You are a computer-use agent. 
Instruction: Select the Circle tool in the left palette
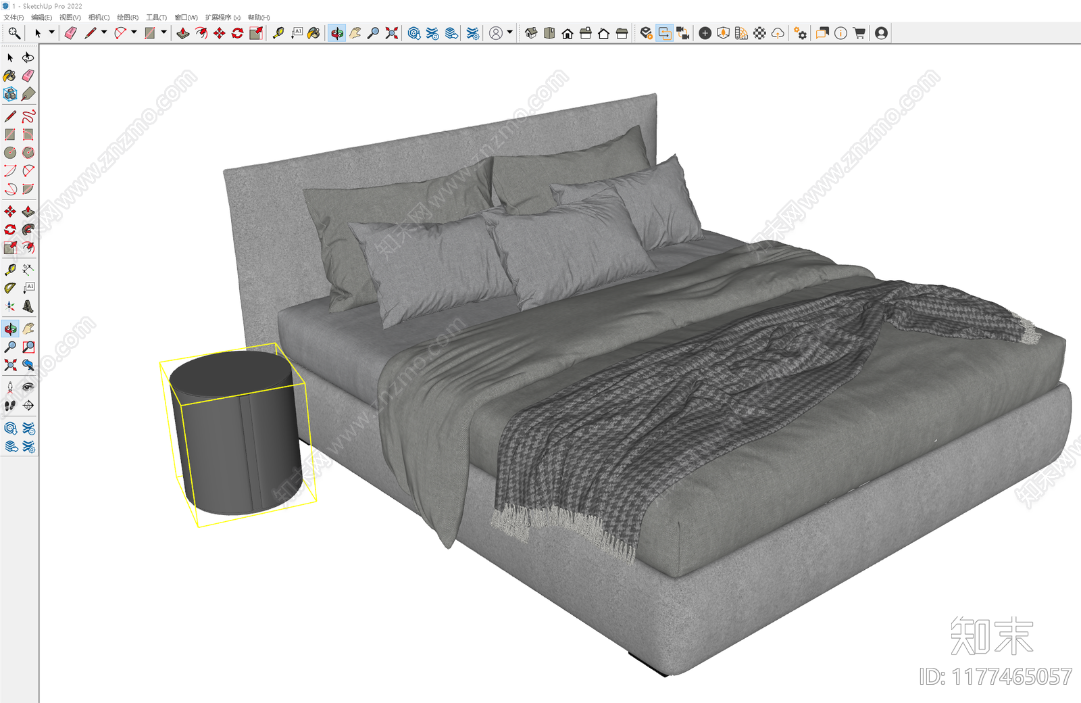point(10,153)
